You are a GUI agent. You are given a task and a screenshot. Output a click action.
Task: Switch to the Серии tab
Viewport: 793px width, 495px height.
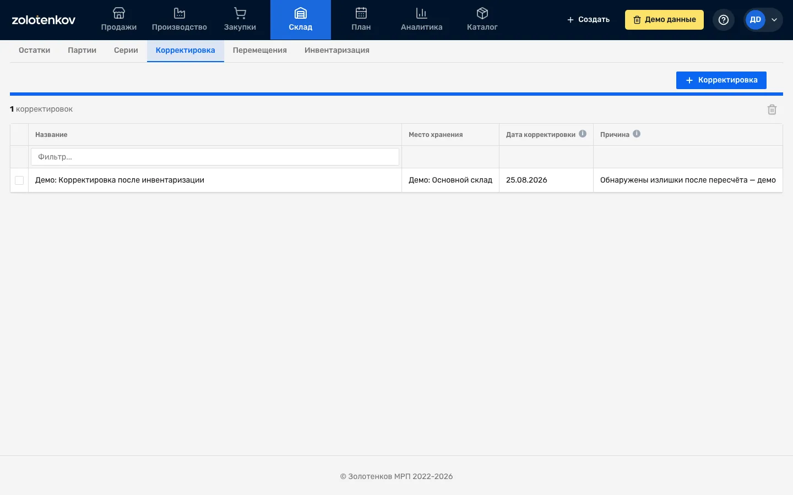(x=126, y=50)
